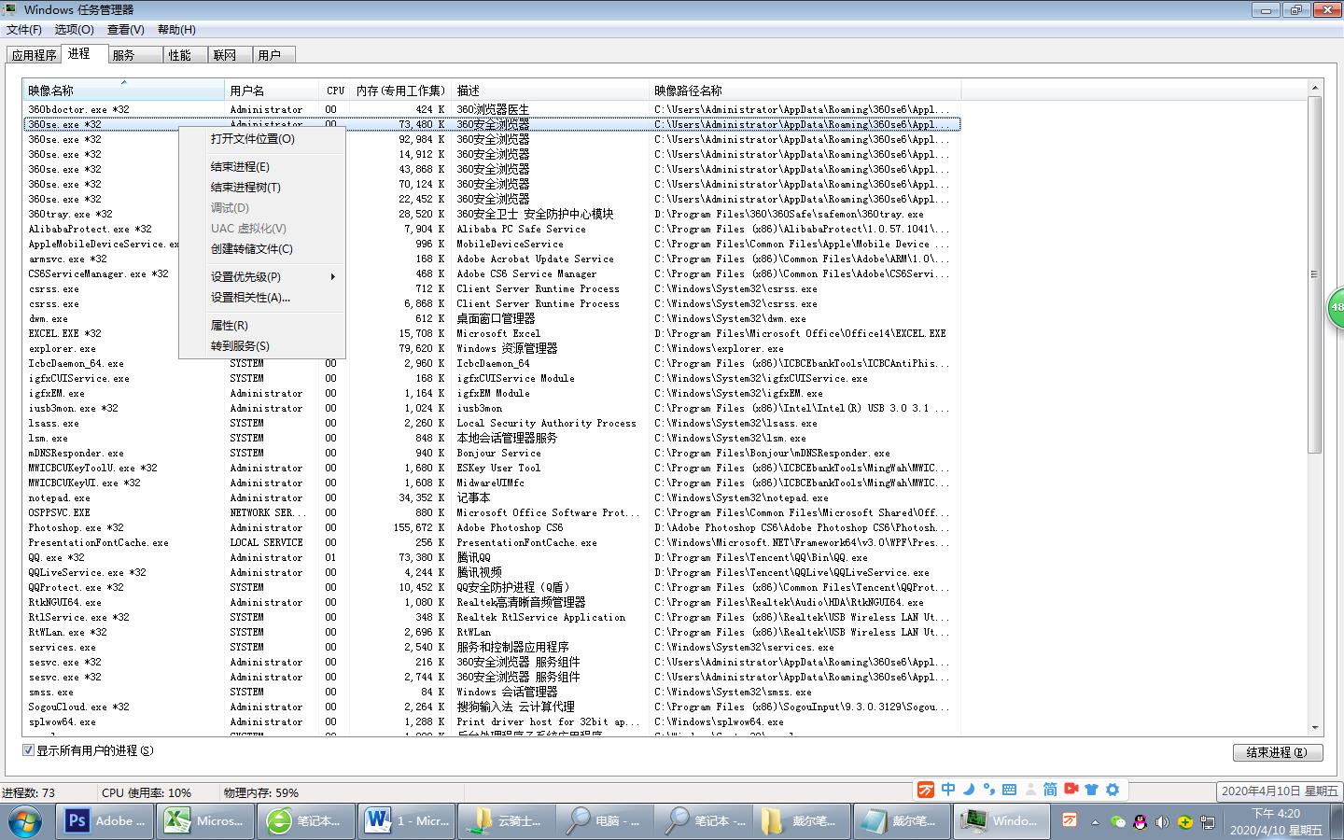Show hidden tray icons arrow

(x=1097, y=821)
